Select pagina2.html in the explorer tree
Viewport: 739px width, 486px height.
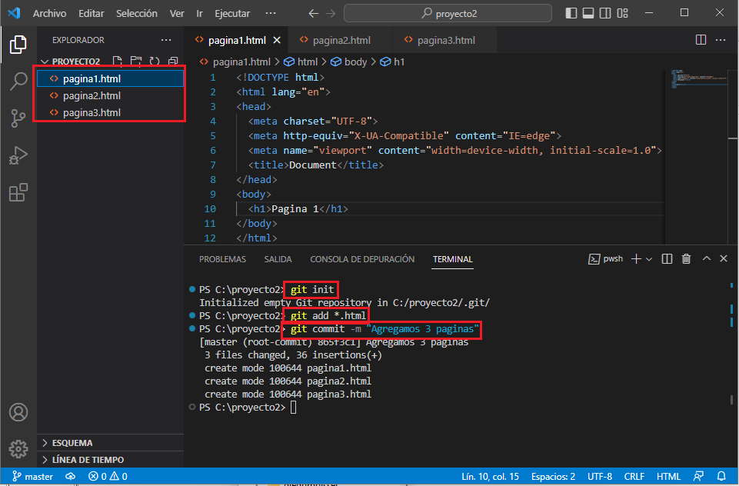(110, 95)
